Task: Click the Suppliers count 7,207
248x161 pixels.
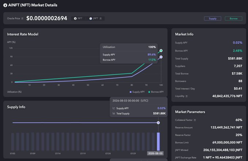Action: point(238,66)
